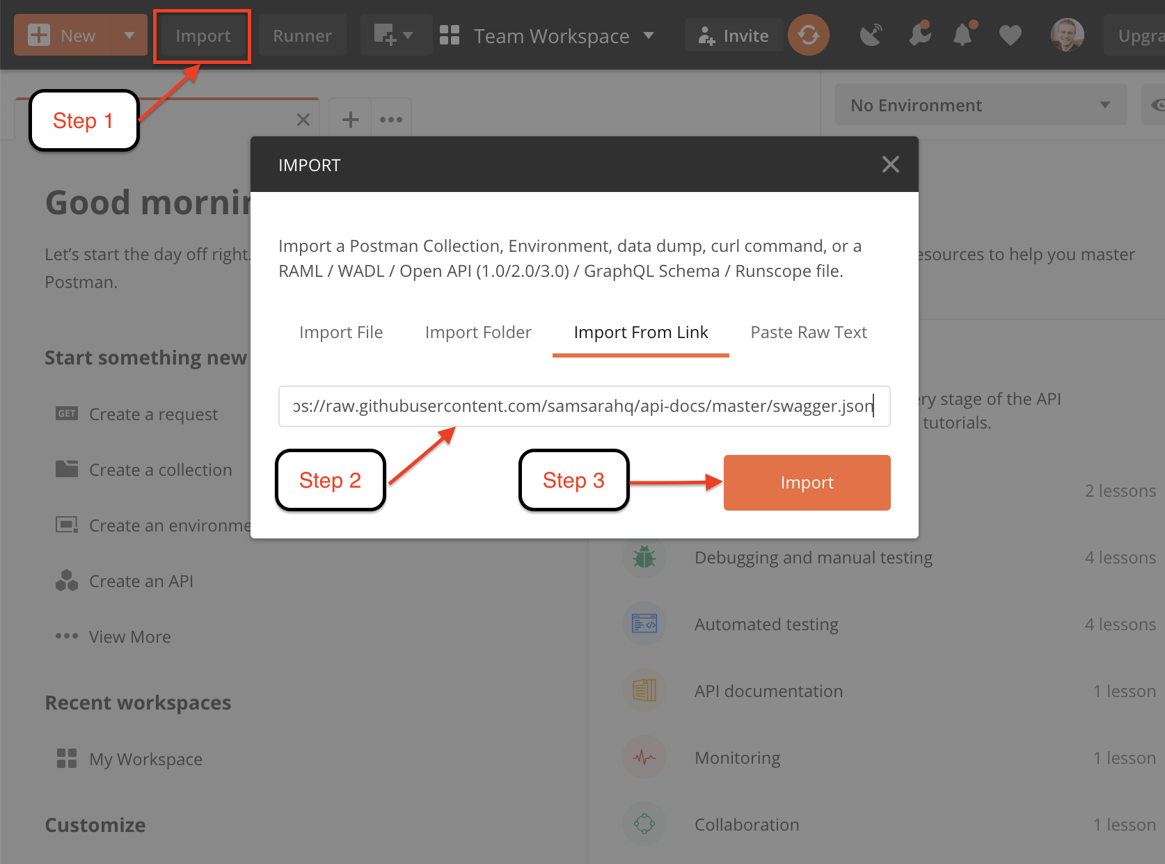This screenshot has width=1165, height=864.
Task: Click the environment icon
Action: [x=67, y=525]
